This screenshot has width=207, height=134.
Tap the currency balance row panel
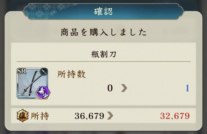[x=103, y=116]
